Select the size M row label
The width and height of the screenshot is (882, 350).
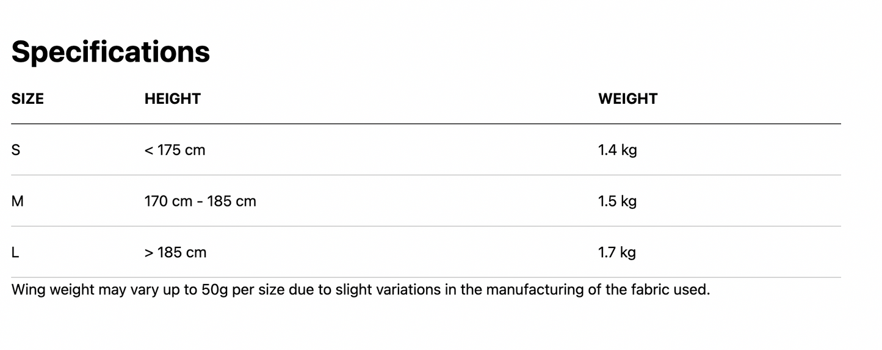(x=18, y=201)
